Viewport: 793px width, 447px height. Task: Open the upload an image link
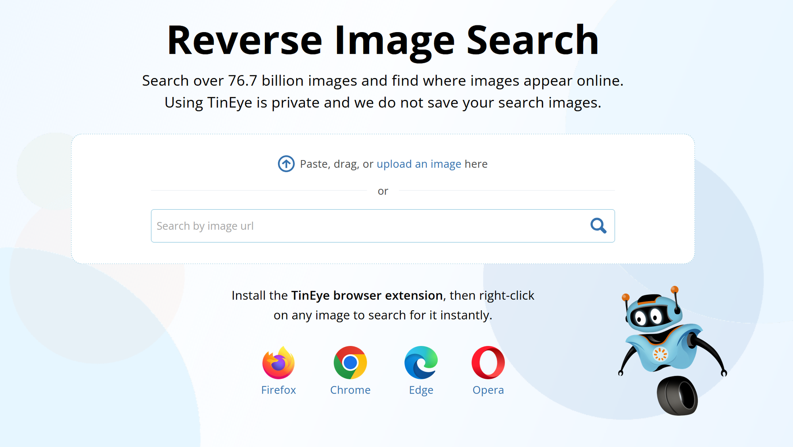tap(419, 164)
